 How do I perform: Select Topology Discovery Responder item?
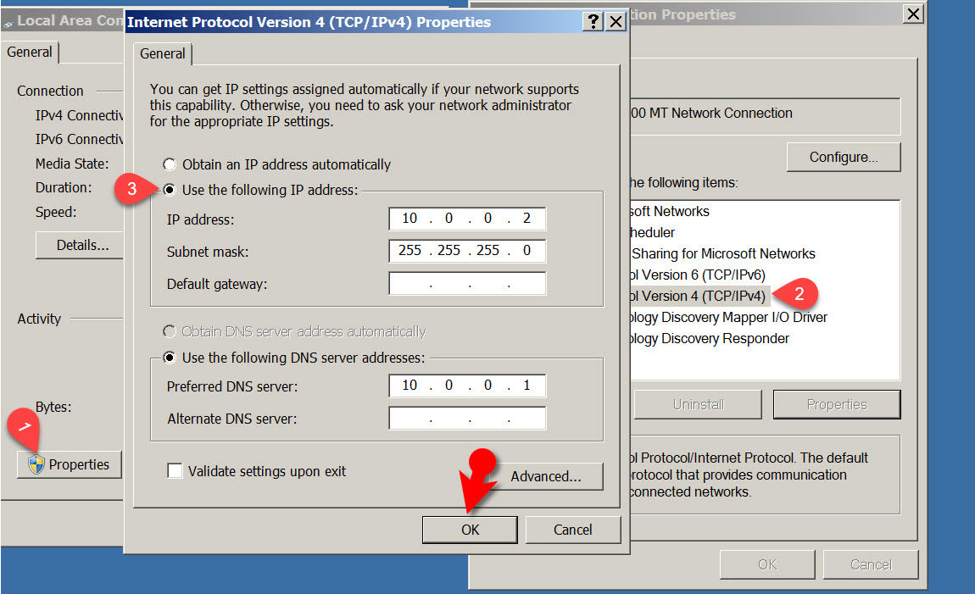click(x=709, y=339)
